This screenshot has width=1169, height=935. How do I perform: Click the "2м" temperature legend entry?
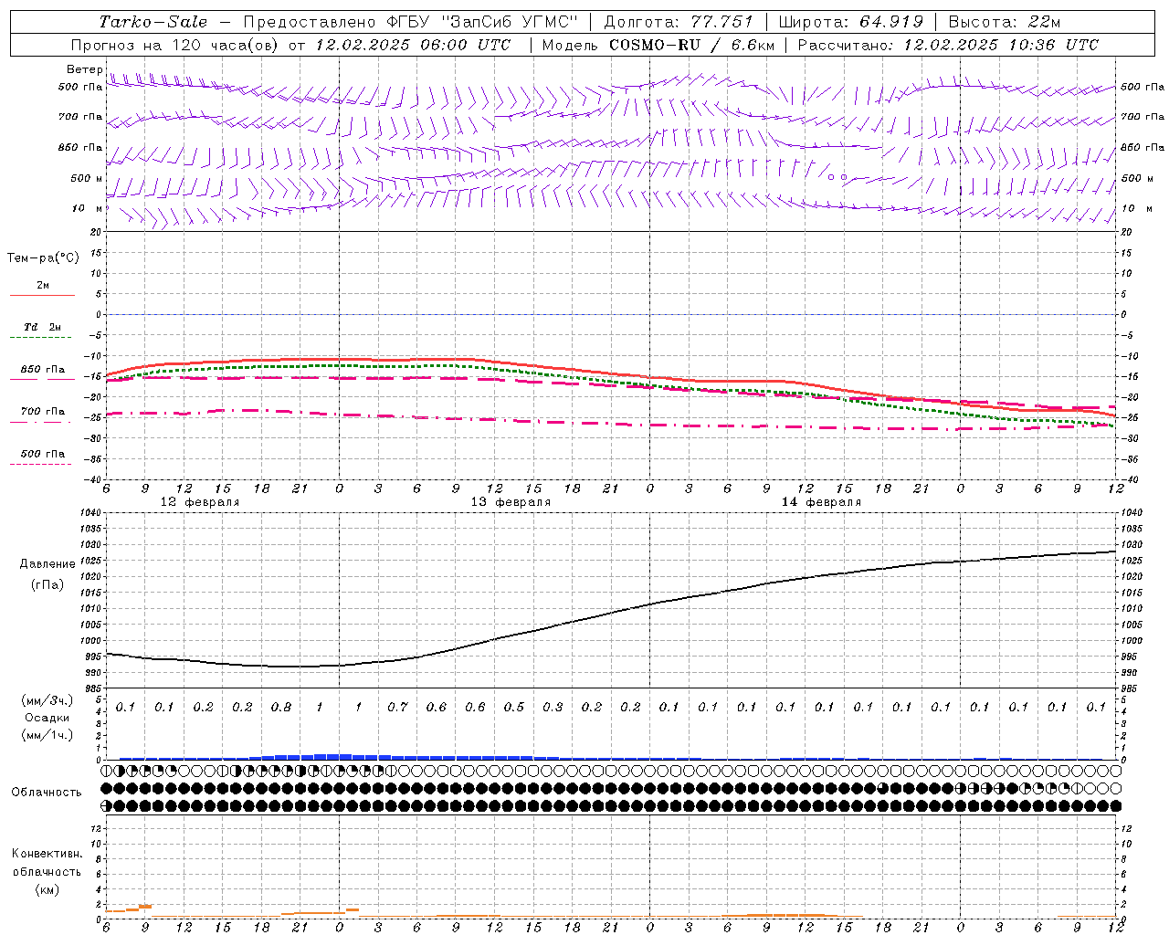click(x=43, y=286)
